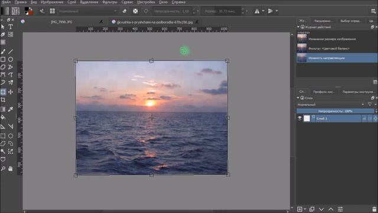The image size is (378, 213).
Task: Toggle preserve alpha in the toolbar
Action: [135, 11]
